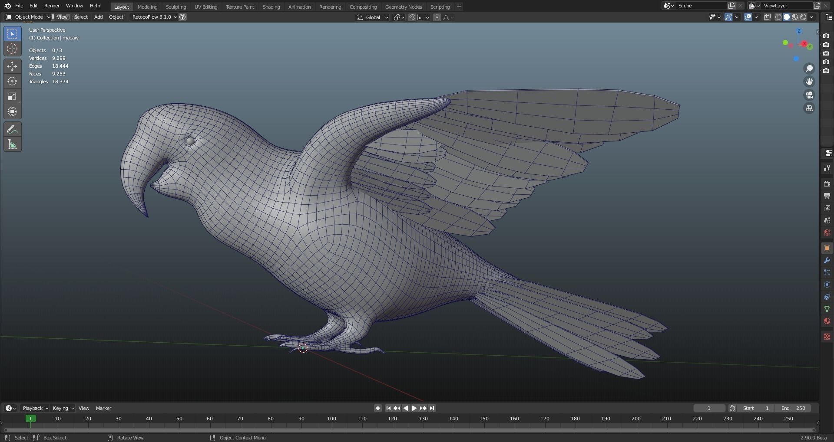Open the snapping options dropdown

[424, 17]
